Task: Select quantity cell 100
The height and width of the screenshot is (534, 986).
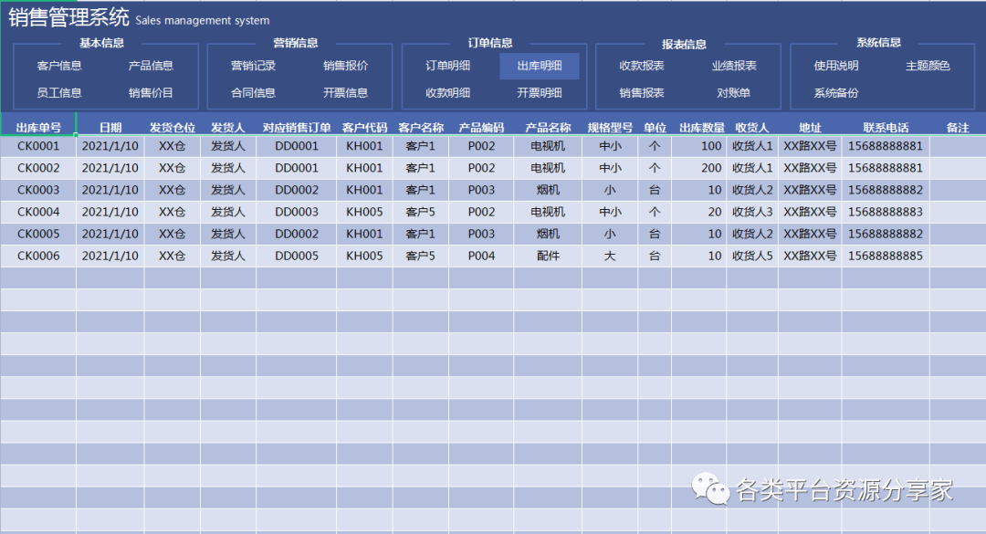Action: (699, 146)
